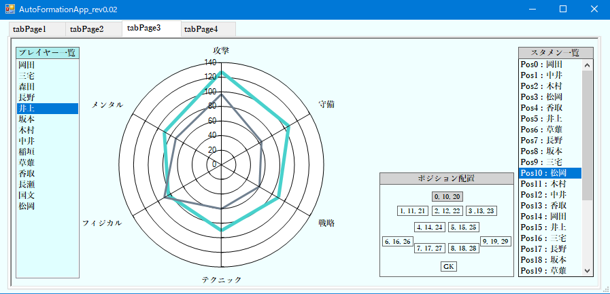The width and height of the screenshot is (610, 294).
Task: Click the ポジション配置 panel header
Action: tap(446, 179)
